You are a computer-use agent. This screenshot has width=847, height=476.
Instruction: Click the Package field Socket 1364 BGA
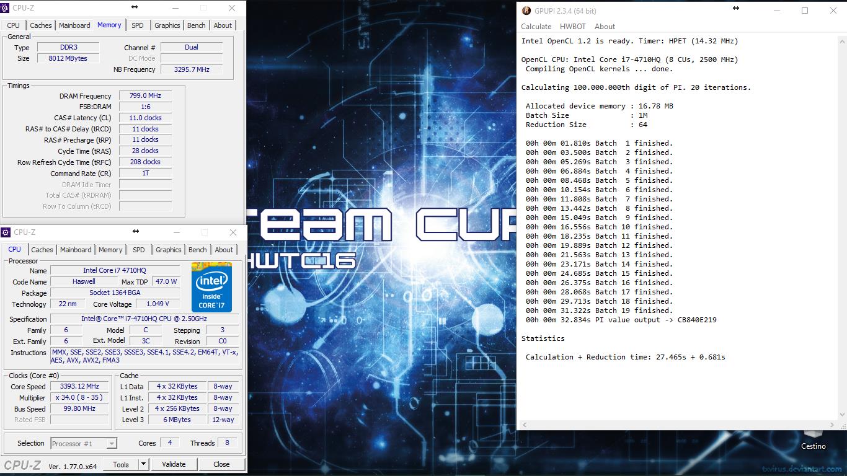point(115,293)
